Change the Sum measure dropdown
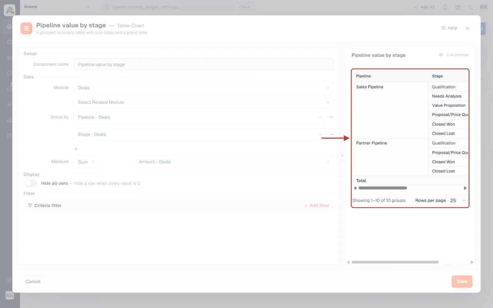Image resolution: width=493 pixels, height=308 pixels. [x=87, y=162]
